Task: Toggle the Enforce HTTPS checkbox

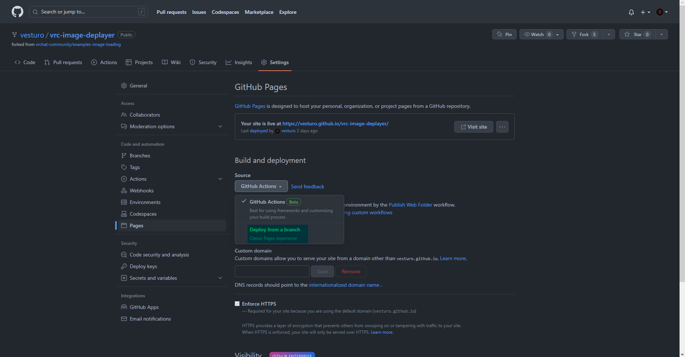Action: click(x=237, y=304)
